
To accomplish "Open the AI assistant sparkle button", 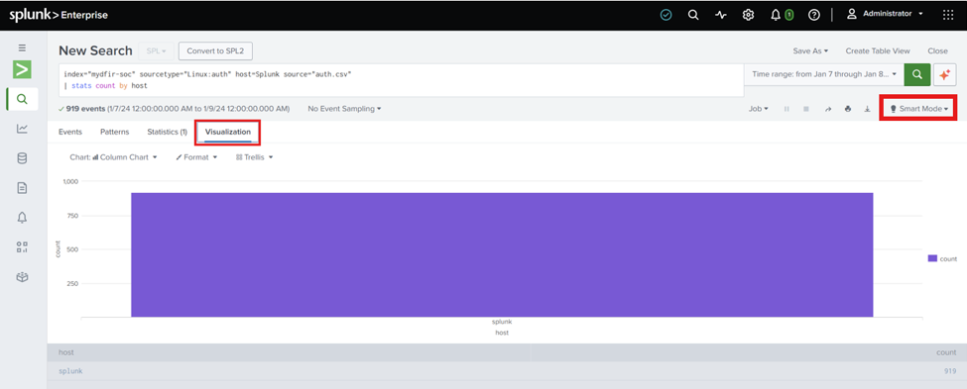I will coord(944,74).
